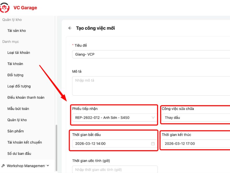230x173 pixels.
Task: Open Sản phẩm in sidebar
Action: click(16, 131)
